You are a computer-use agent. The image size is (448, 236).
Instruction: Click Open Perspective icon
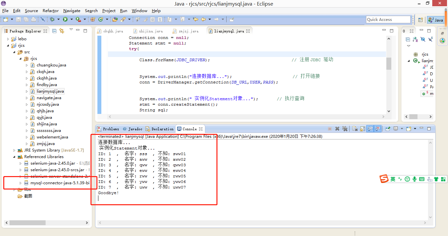pos(420,20)
